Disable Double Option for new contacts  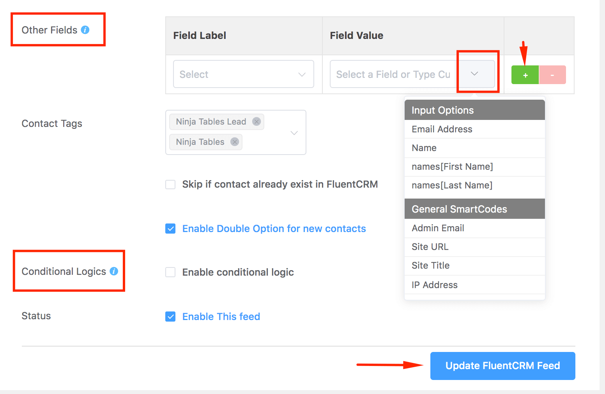[x=170, y=229]
